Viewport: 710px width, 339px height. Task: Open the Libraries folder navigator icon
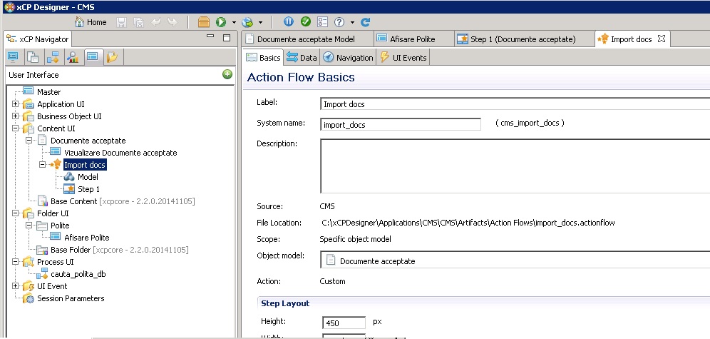tap(113, 57)
